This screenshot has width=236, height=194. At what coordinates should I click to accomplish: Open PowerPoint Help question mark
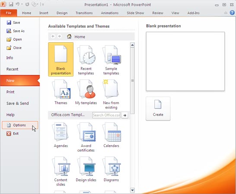point(232,13)
